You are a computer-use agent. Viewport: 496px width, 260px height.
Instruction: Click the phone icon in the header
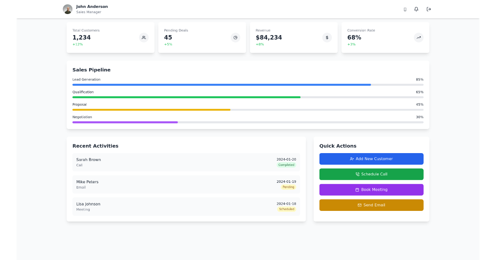(405, 9)
